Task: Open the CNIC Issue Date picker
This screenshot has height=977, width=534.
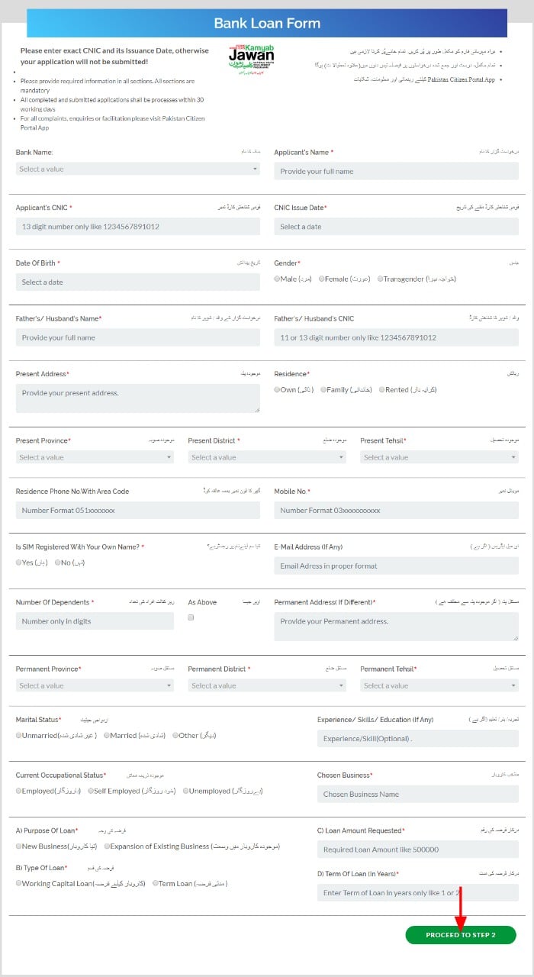Action: (x=396, y=227)
